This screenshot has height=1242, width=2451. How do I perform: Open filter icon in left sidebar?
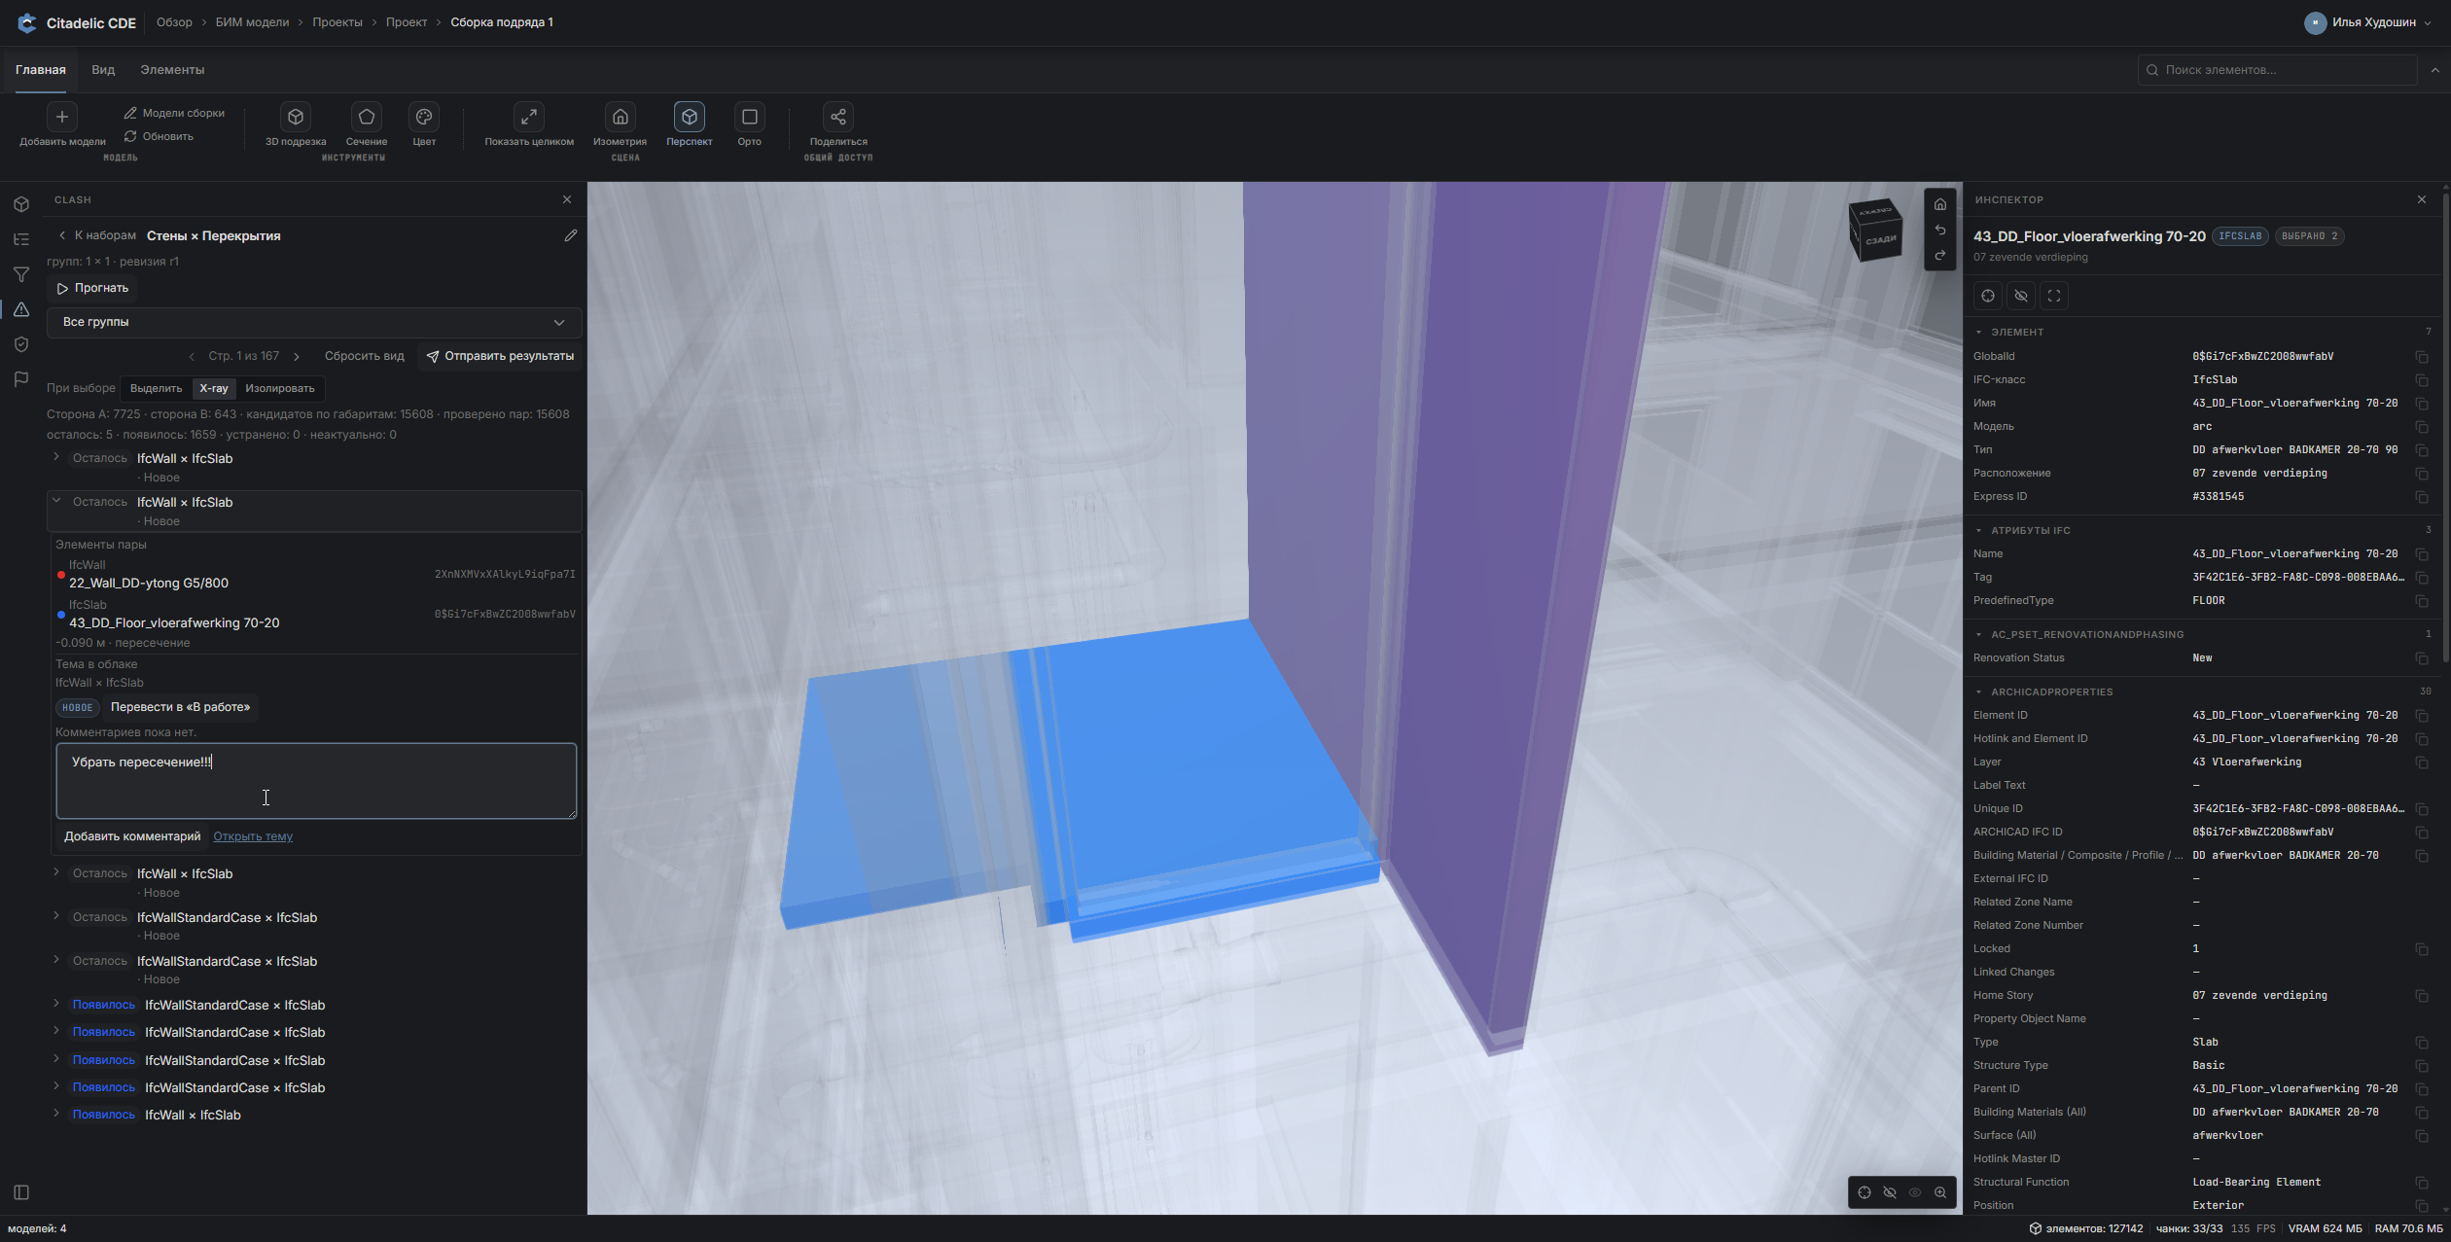(21, 274)
